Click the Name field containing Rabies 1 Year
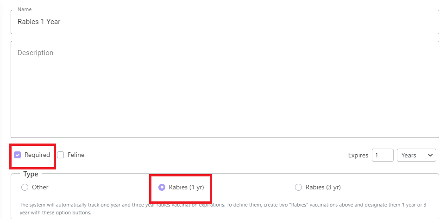439x219 pixels. (225, 22)
